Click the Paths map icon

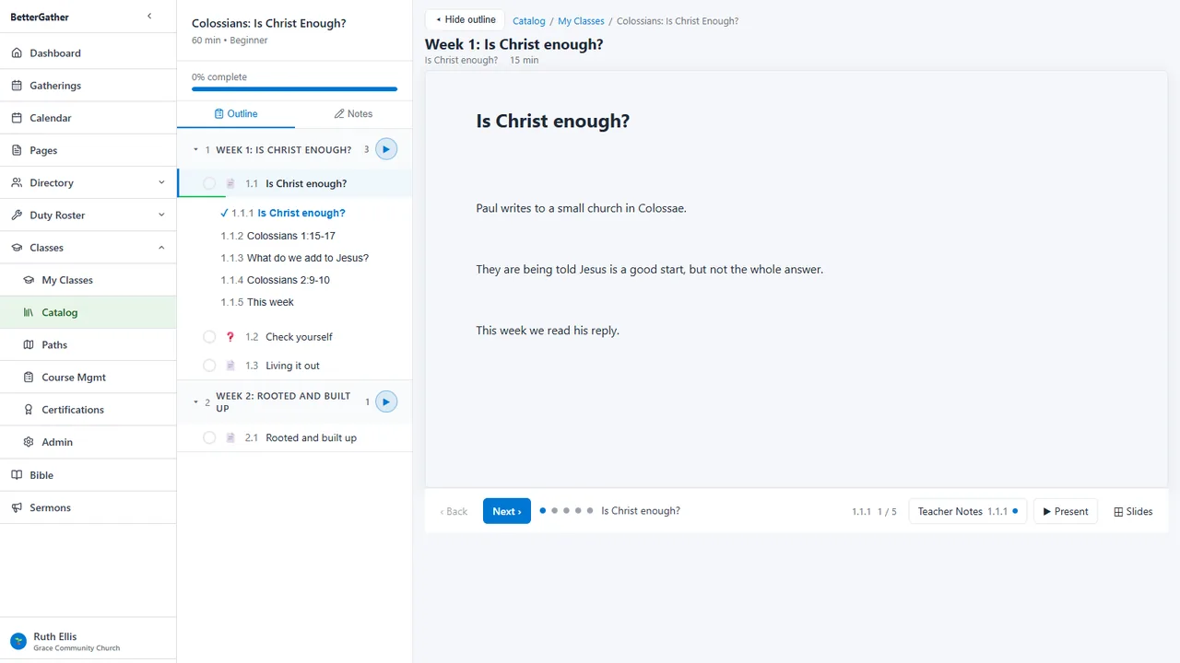tap(29, 344)
